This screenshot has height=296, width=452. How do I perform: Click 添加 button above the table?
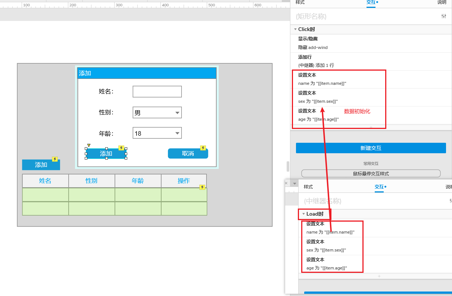click(x=41, y=165)
